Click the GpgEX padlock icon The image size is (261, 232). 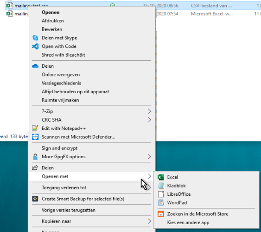35,157
